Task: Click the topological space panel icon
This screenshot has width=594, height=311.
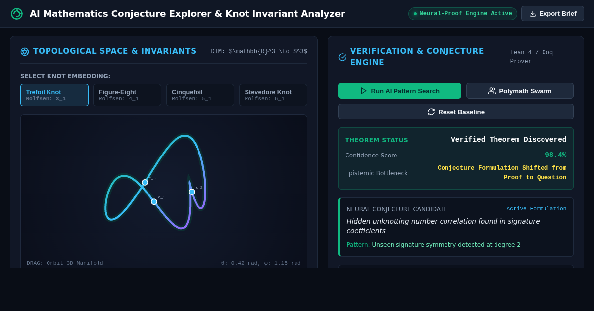Action: point(25,52)
